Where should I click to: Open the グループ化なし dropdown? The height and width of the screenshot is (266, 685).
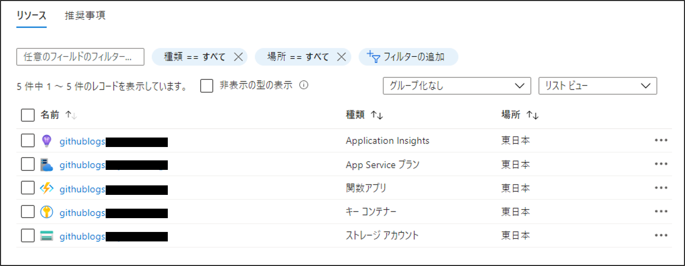[457, 86]
